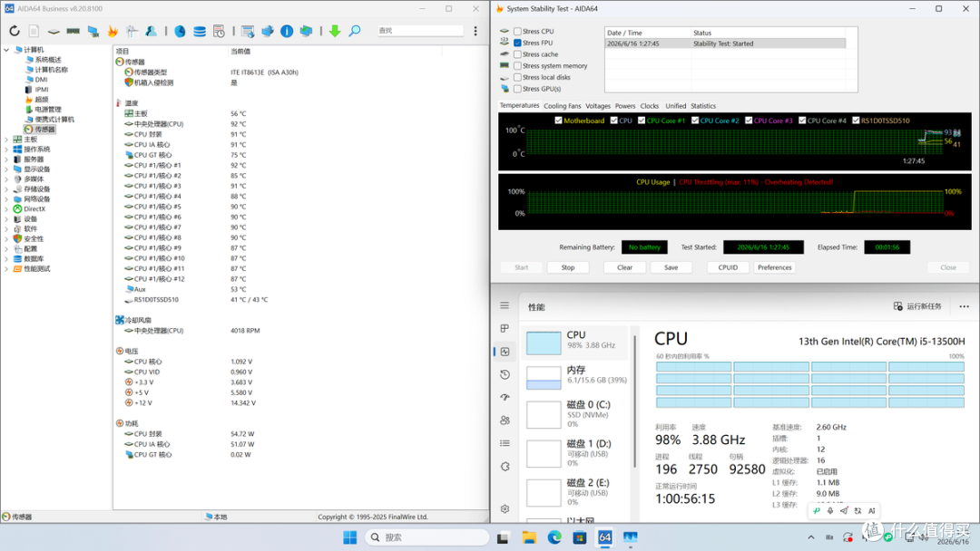Expand the 主板 tree node
980x551 pixels.
pyautogui.click(x=6, y=140)
